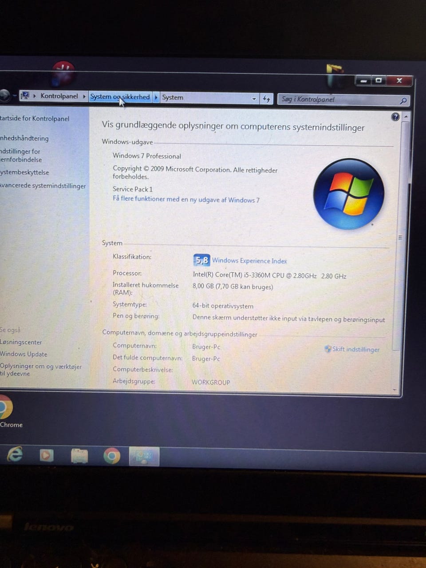The height and width of the screenshot is (568, 426).
Task: Select System og sikkerhed breadcrumb
Action: [x=120, y=97]
